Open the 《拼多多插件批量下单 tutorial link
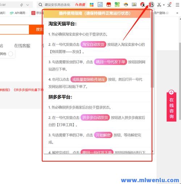Screen dimensions: 181x184 click(28, 90)
